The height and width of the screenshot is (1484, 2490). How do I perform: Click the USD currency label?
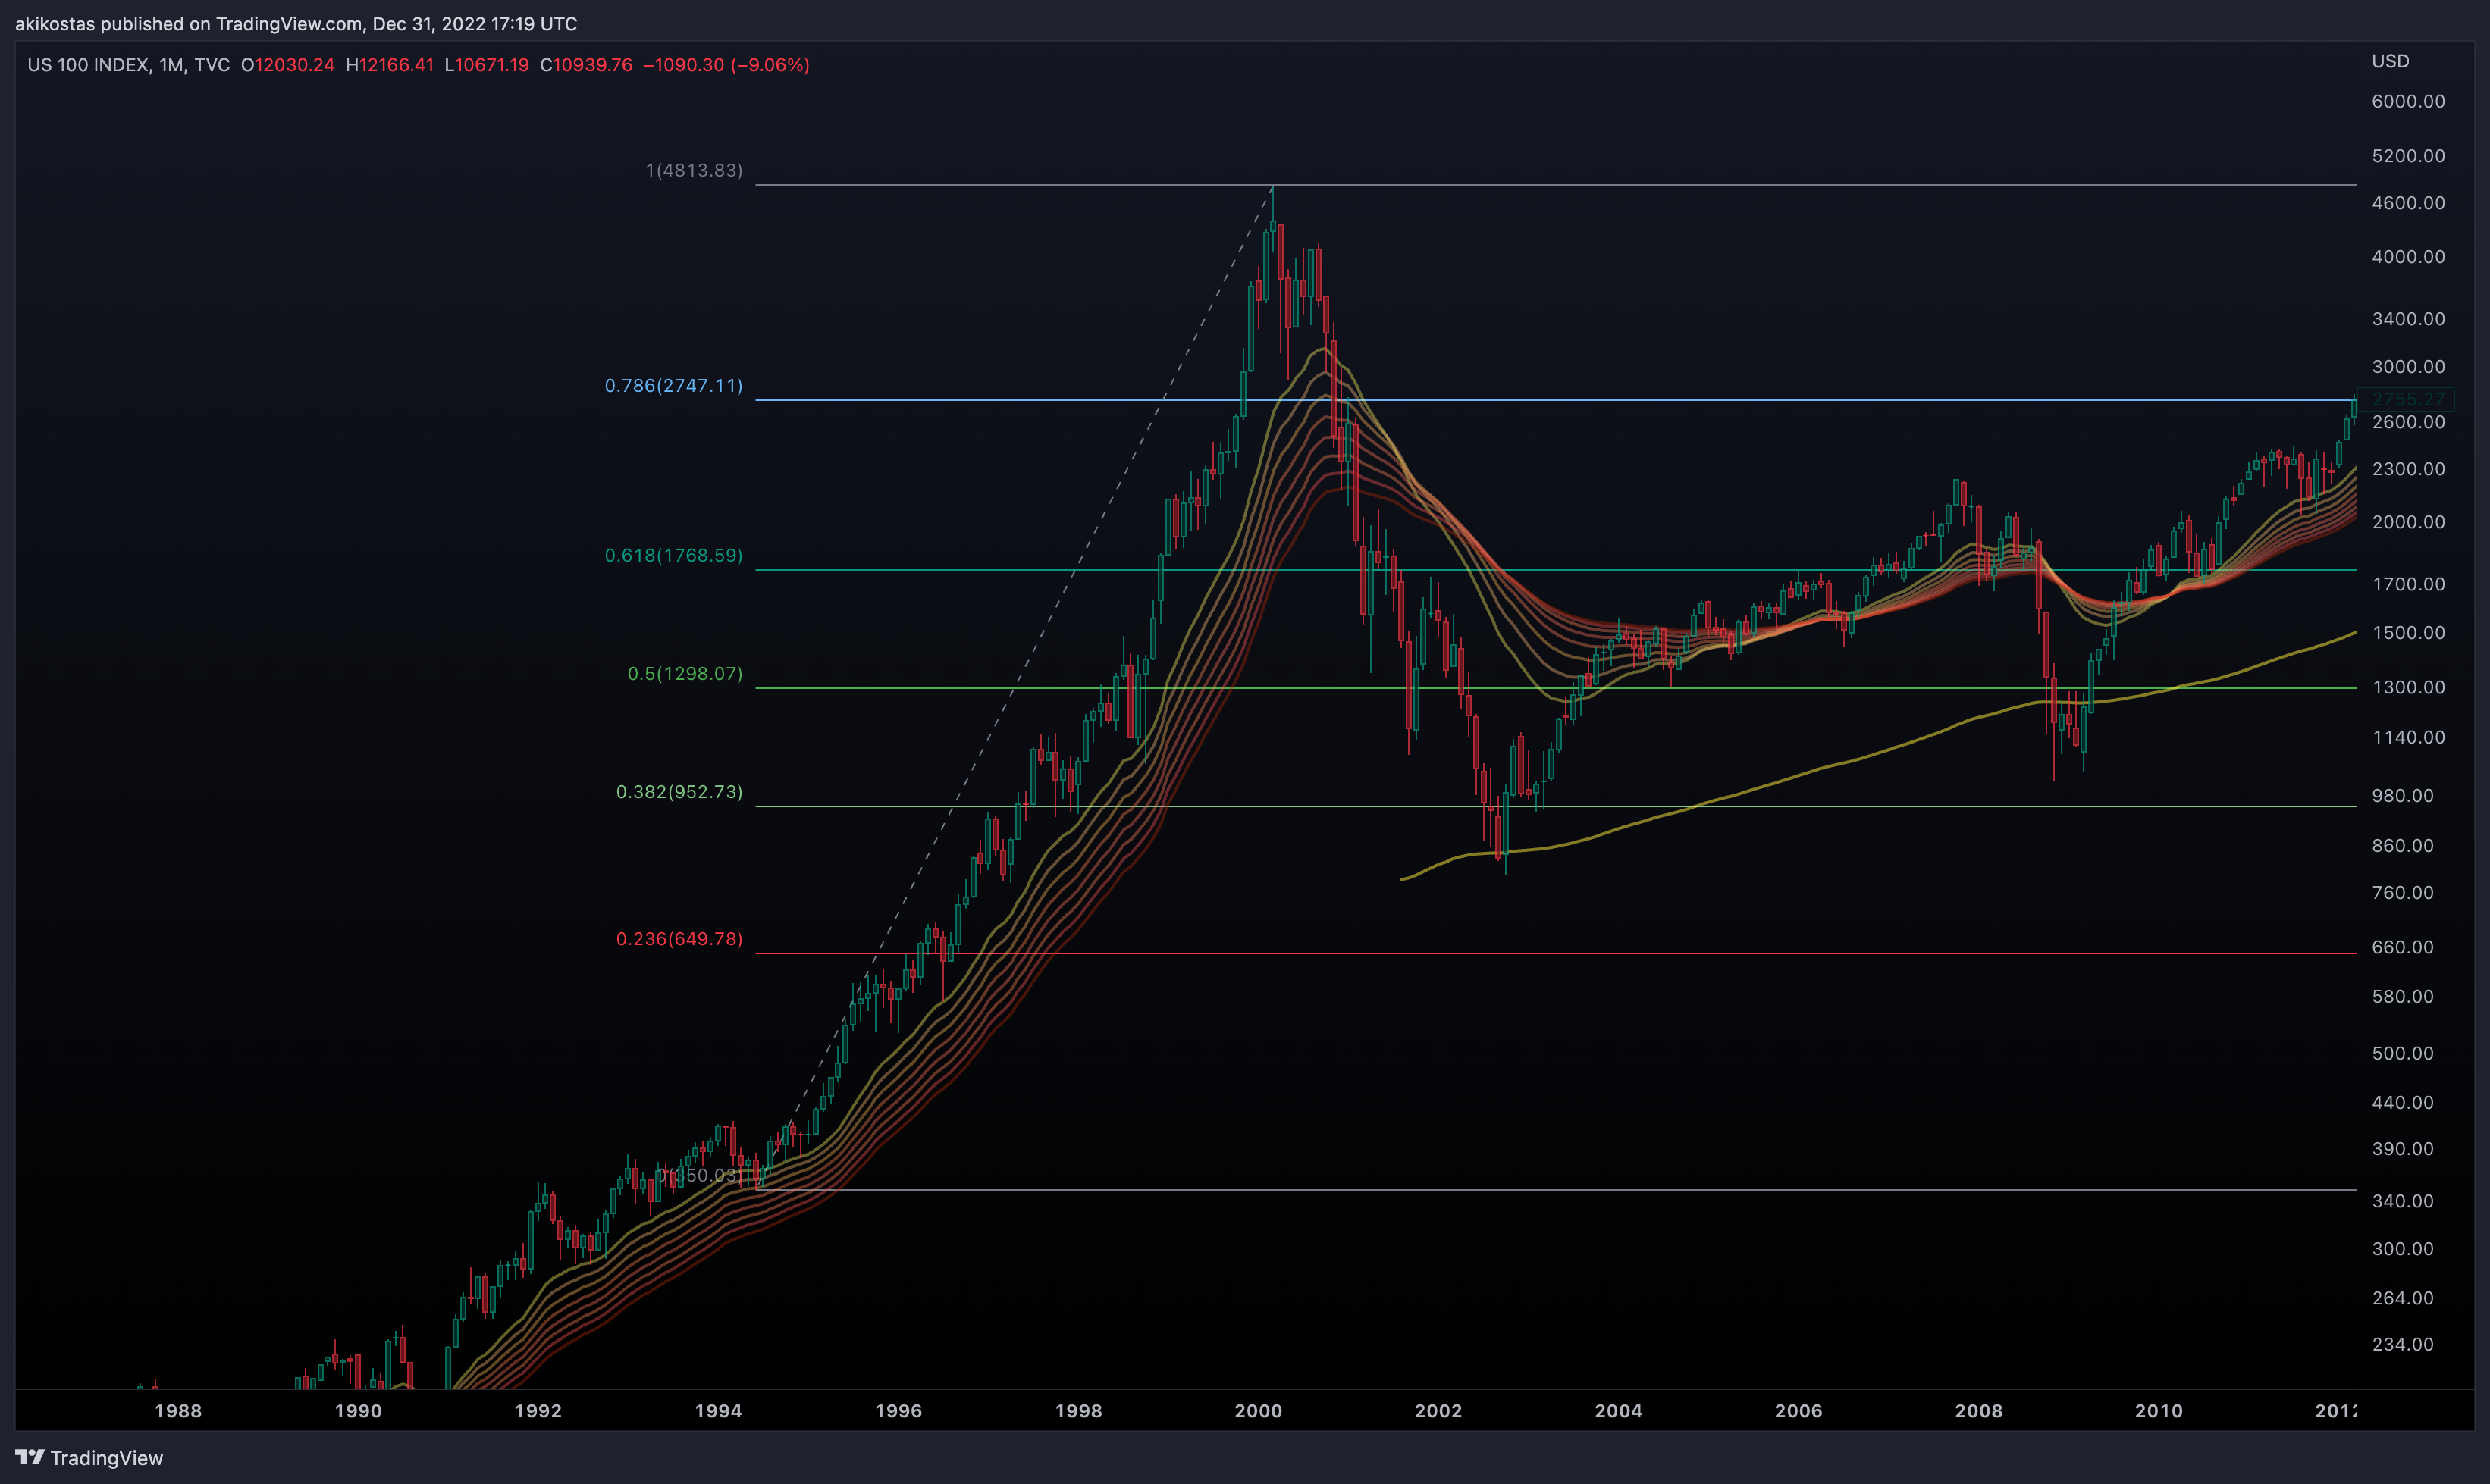point(2390,61)
